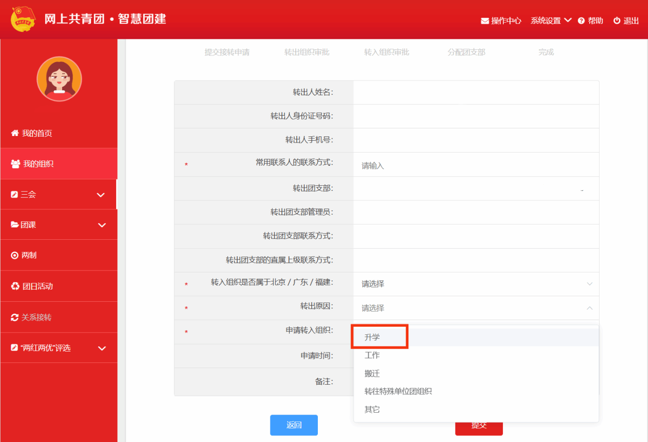Click the blue 返回 button
This screenshot has height=442, width=648.
(294, 425)
